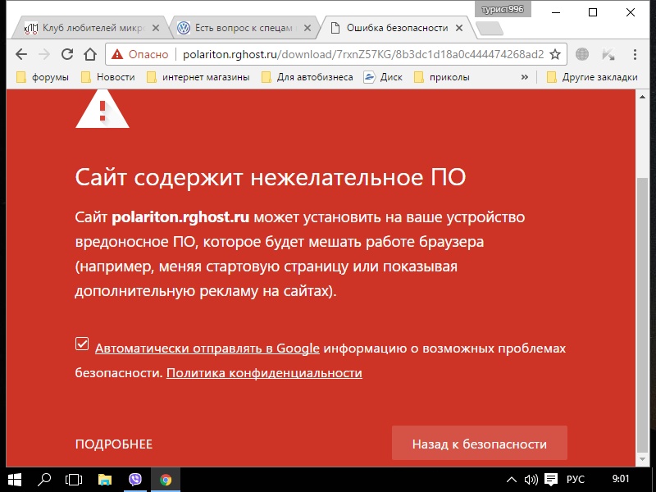
Task: Open the "Политика конфиденциальности" link
Action: pos(264,373)
